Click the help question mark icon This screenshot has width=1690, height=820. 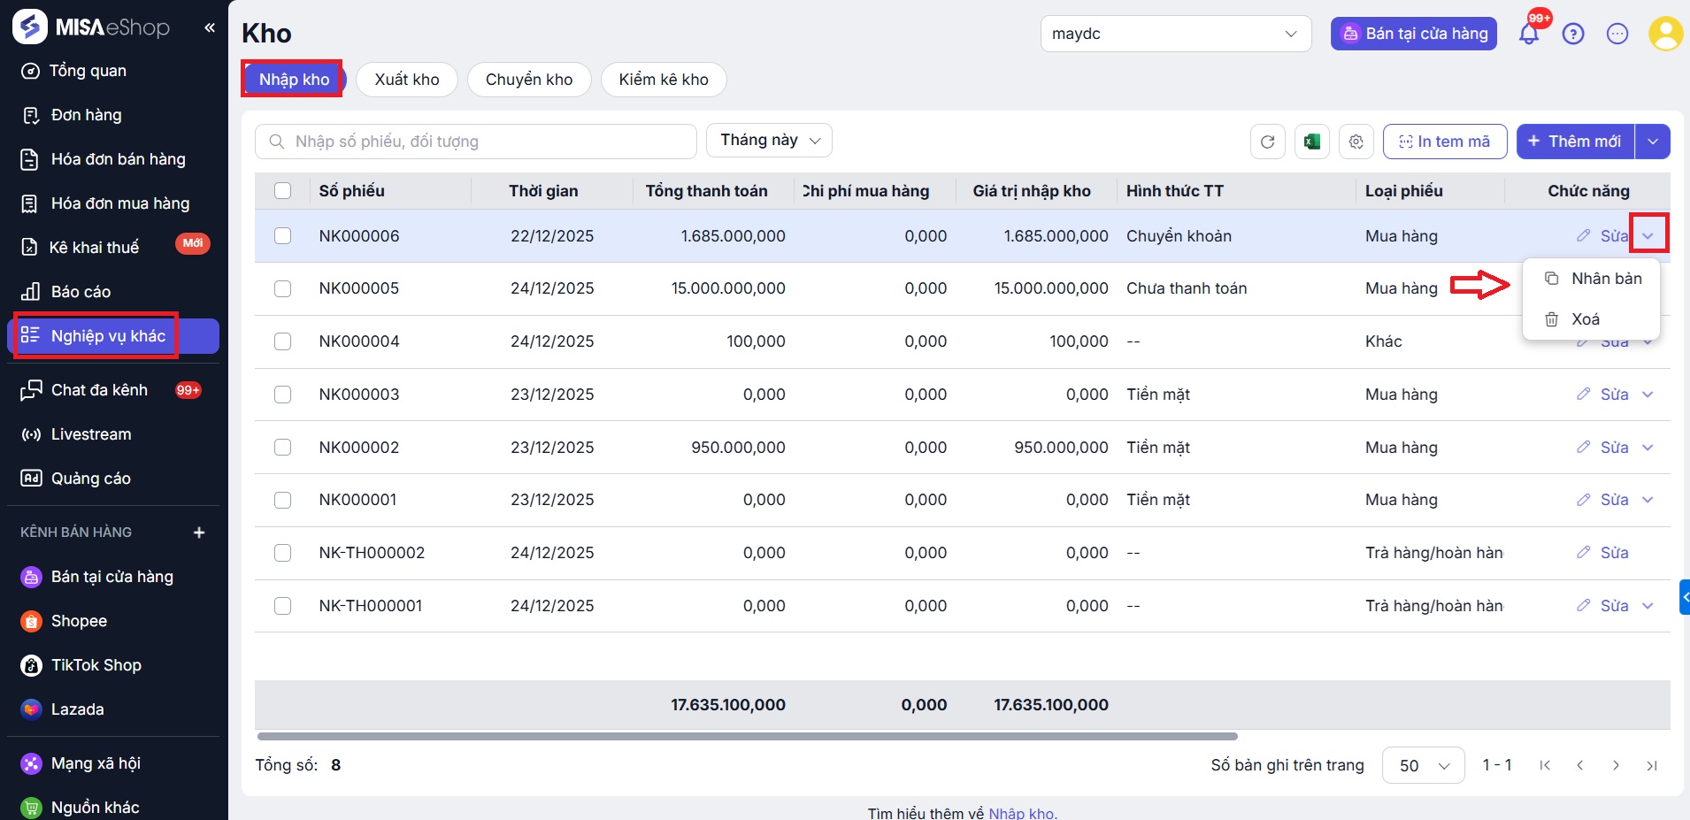tap(1572, 34)
